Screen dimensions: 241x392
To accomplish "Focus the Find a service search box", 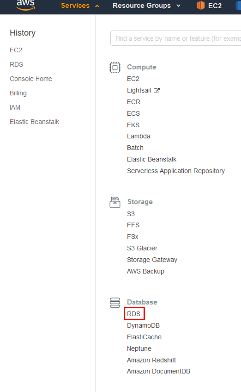I will coord(175,38).
